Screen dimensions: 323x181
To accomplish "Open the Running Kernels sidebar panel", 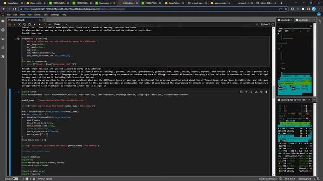I will [3, 30].
